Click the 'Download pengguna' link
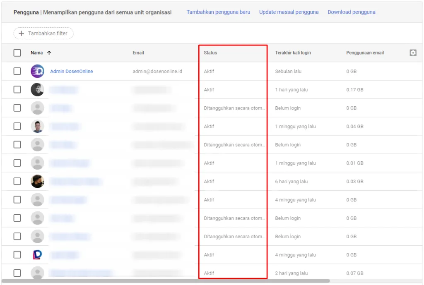The height and width of the screenshot is (285, 424). 352,12
